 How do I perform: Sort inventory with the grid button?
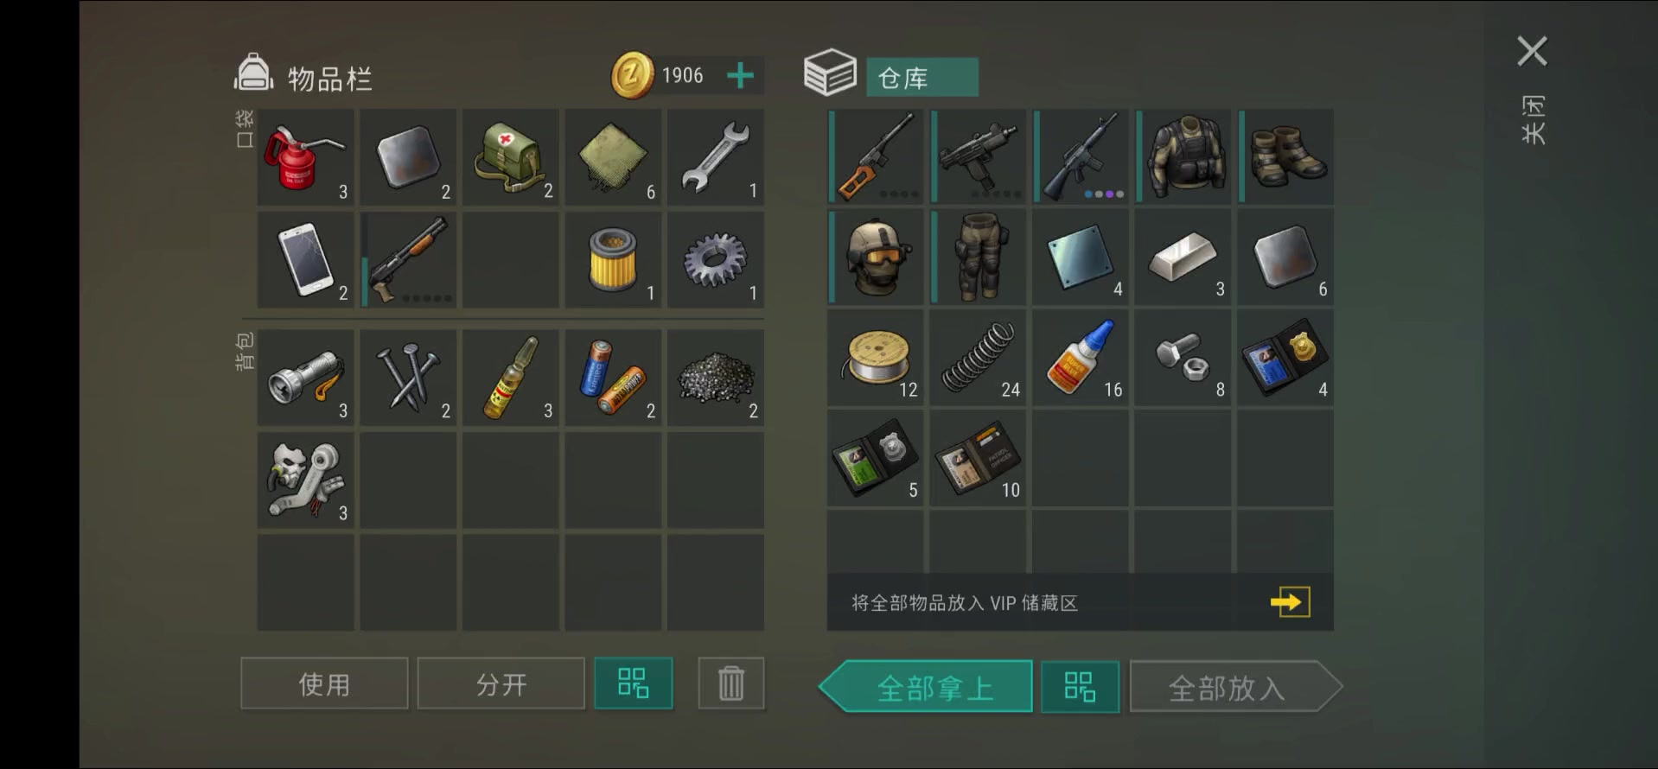[x=634, y=683]
